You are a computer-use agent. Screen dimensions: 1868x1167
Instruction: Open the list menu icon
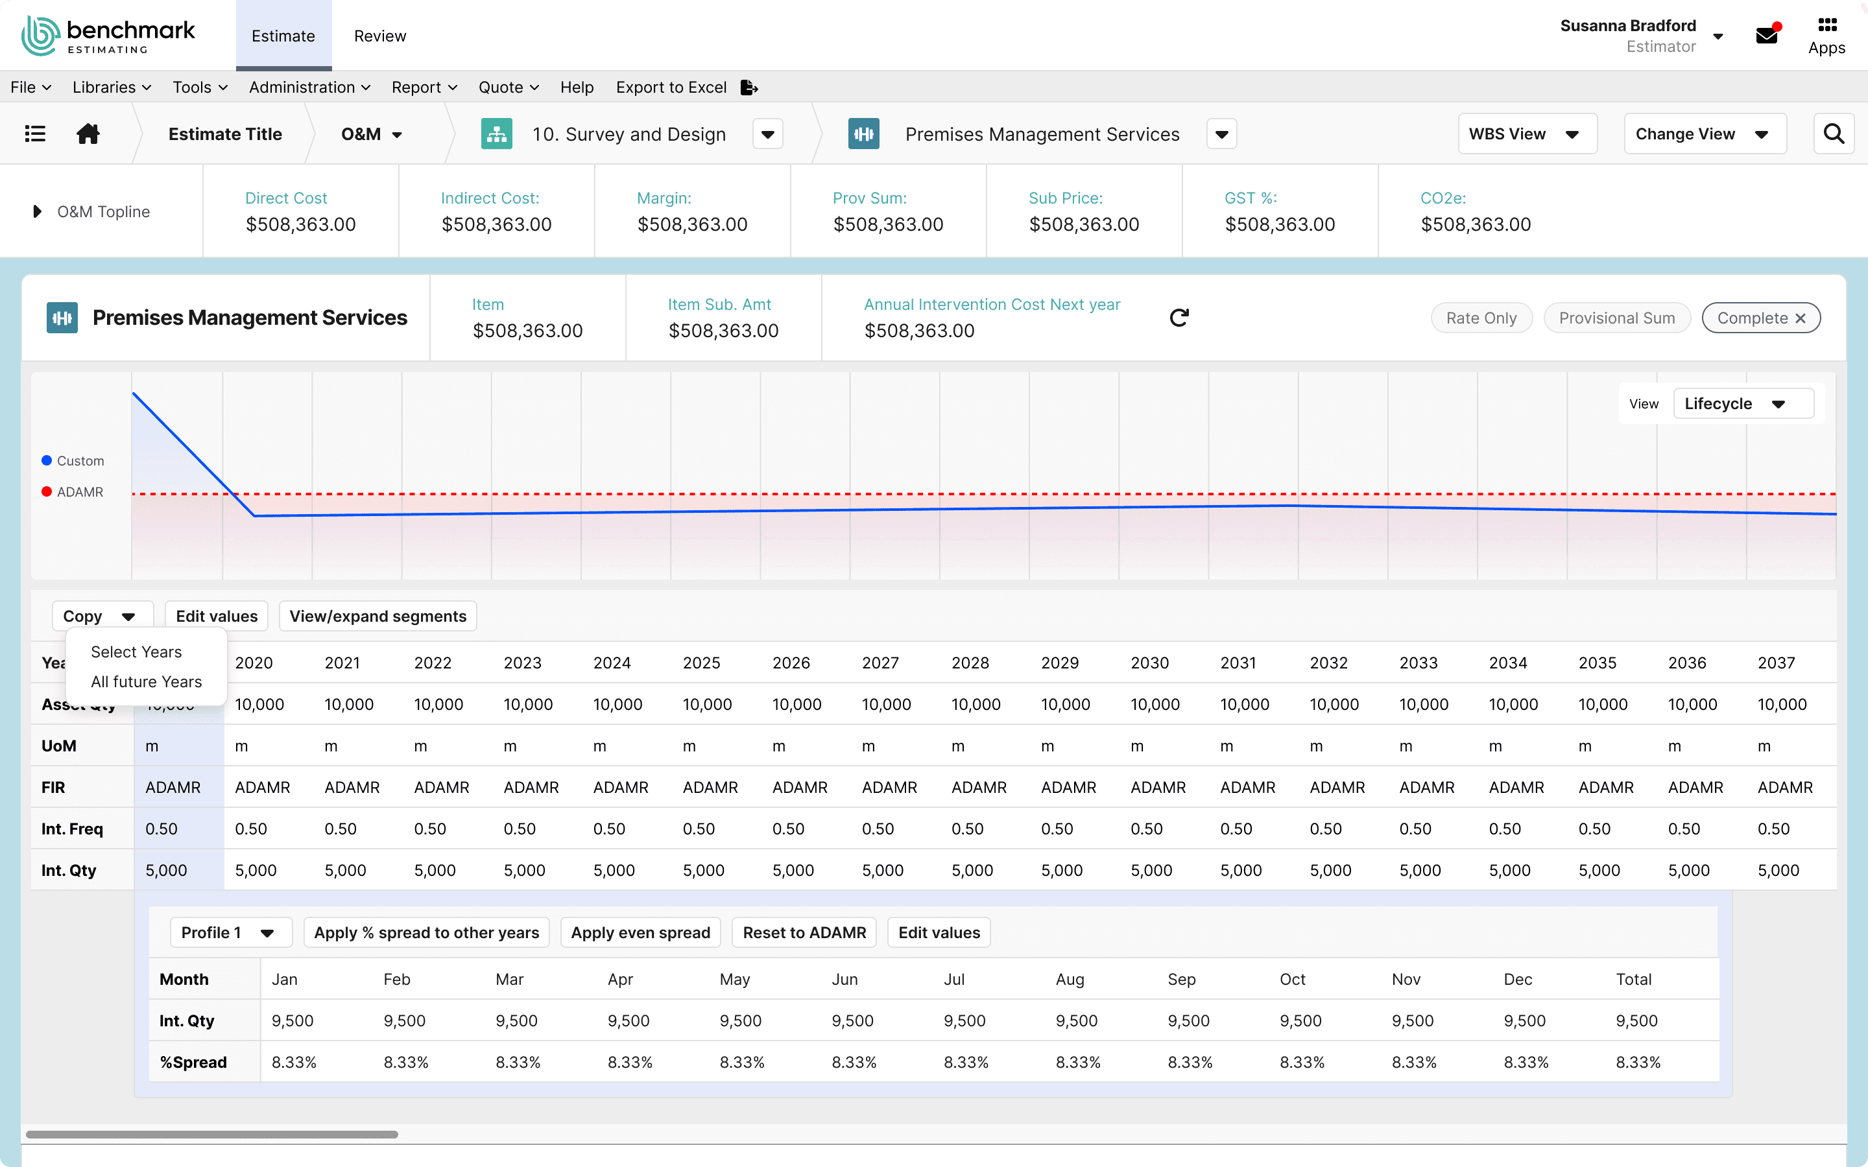coord(36,134)
